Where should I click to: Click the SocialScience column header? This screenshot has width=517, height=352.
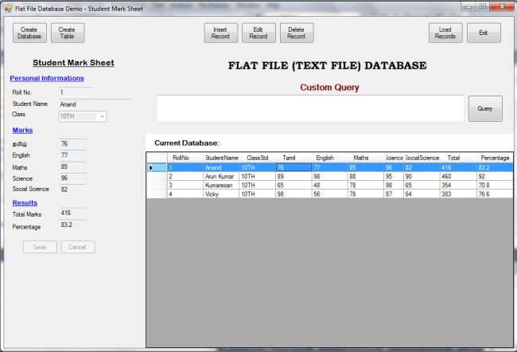[422, 158]
